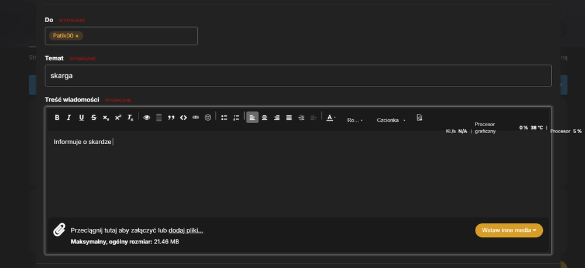Increase paragraph indent
The image size is (585, 268).
[301, 117]
